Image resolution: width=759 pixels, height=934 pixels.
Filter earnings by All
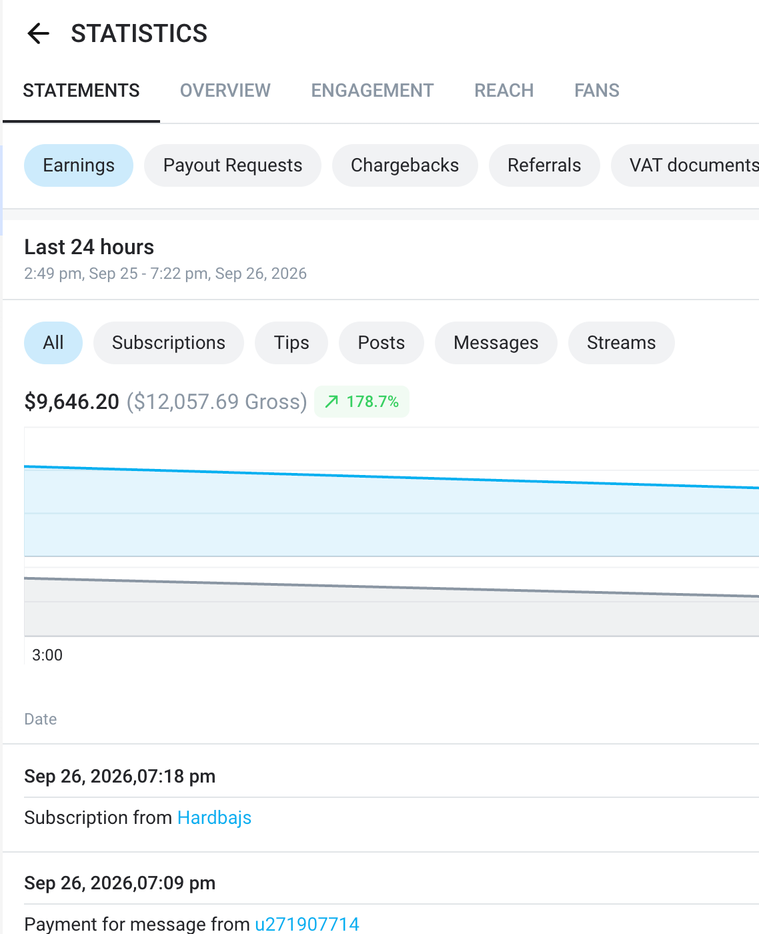click(x=53, y=343)
